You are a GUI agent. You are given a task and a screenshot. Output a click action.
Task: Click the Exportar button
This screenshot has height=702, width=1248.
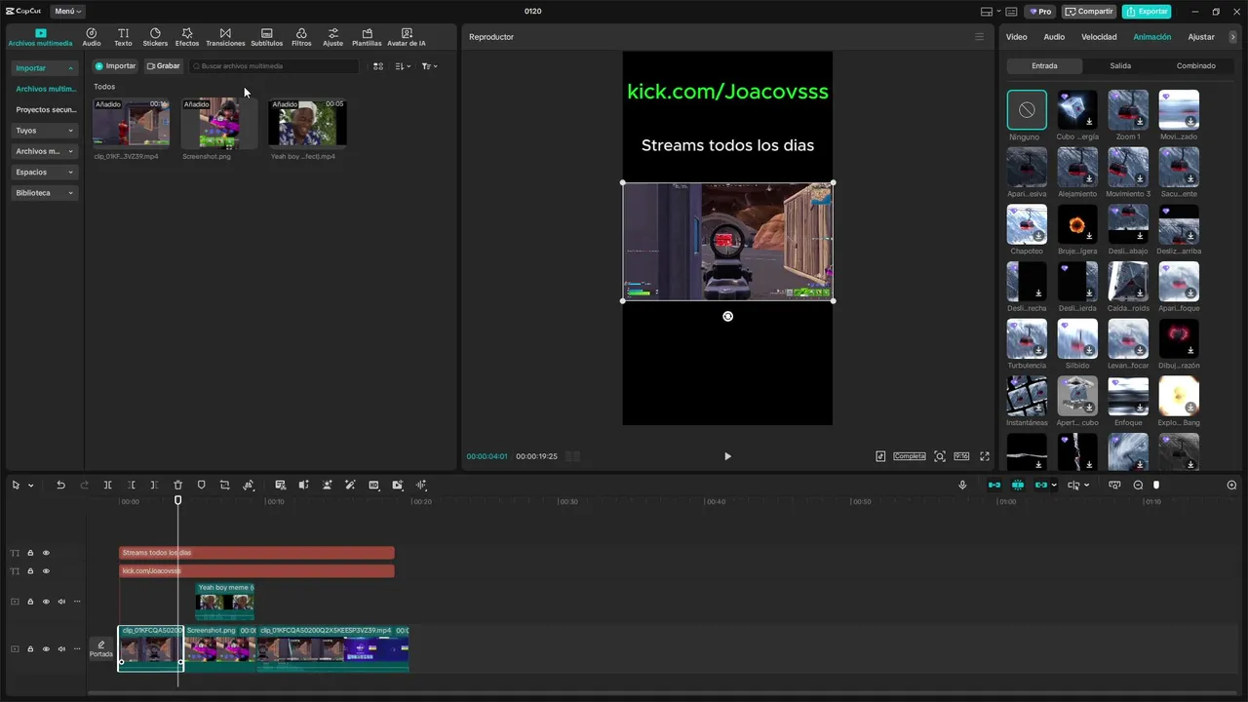1147,12
